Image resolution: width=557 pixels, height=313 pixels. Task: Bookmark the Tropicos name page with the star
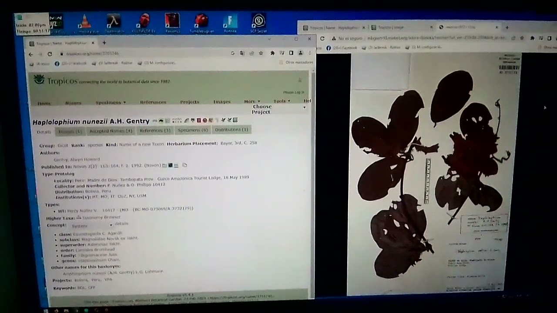(x=261, y=53)
